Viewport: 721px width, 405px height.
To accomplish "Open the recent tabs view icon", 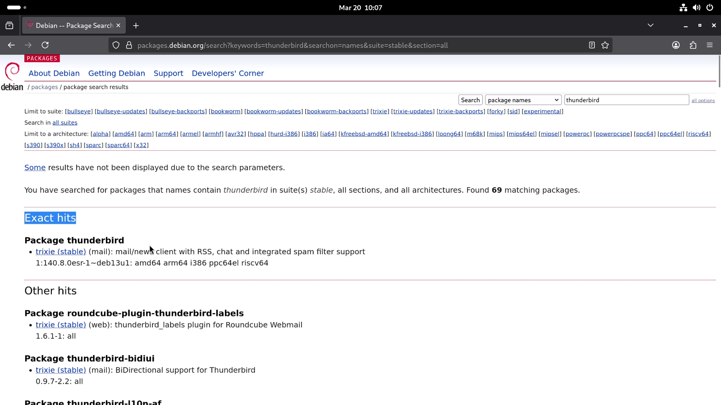I will point(9,26).
